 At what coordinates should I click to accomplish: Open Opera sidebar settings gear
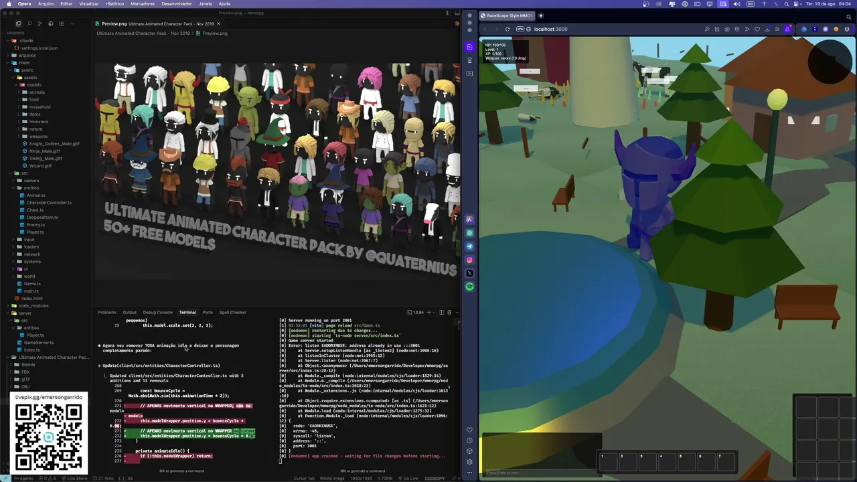pyautogui.click(x=469, y=462)
